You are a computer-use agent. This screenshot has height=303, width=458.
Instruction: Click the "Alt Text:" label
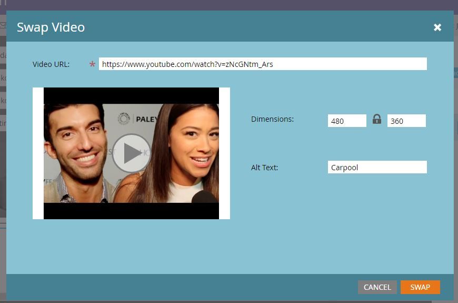click(264, 168)
